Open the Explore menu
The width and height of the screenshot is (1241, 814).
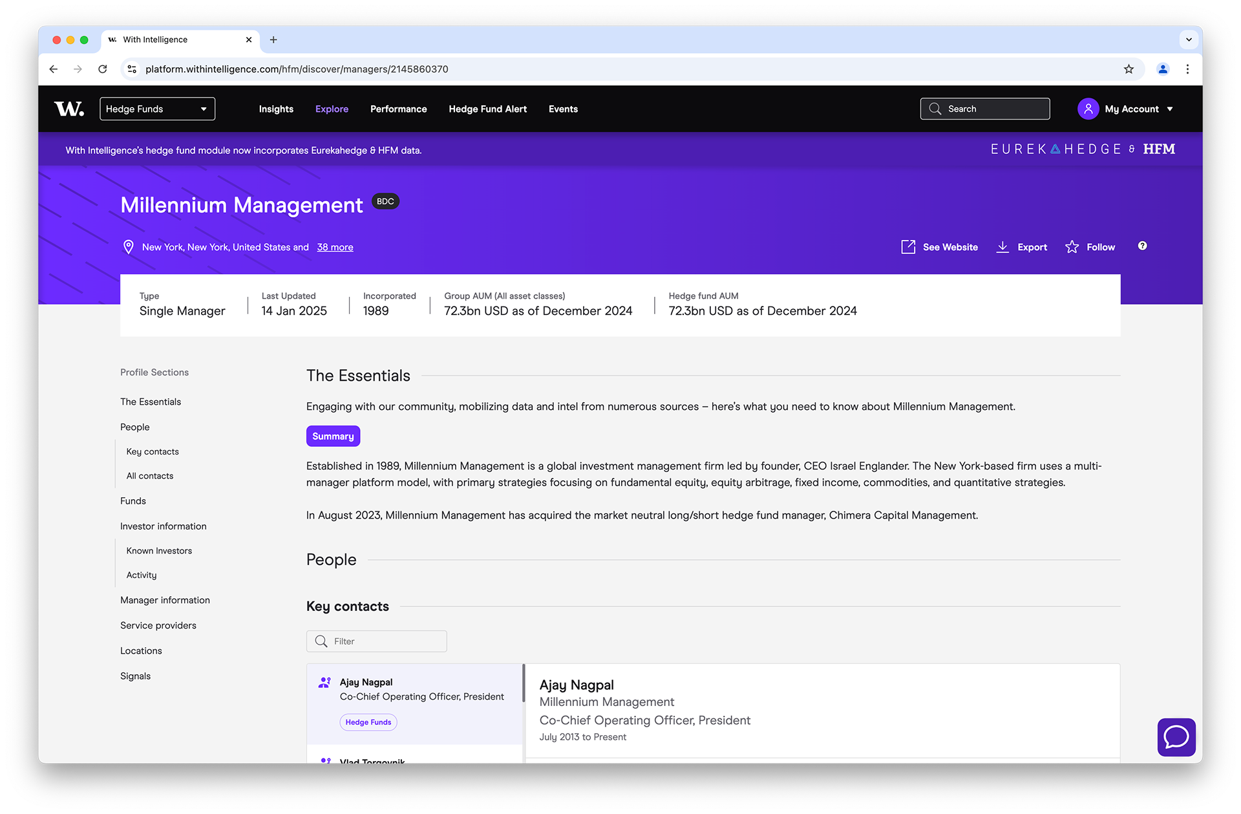(x=332, y=109)
